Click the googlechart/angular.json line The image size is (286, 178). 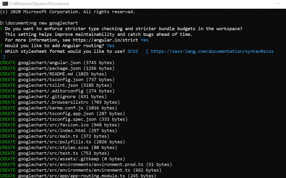(57, 63)
